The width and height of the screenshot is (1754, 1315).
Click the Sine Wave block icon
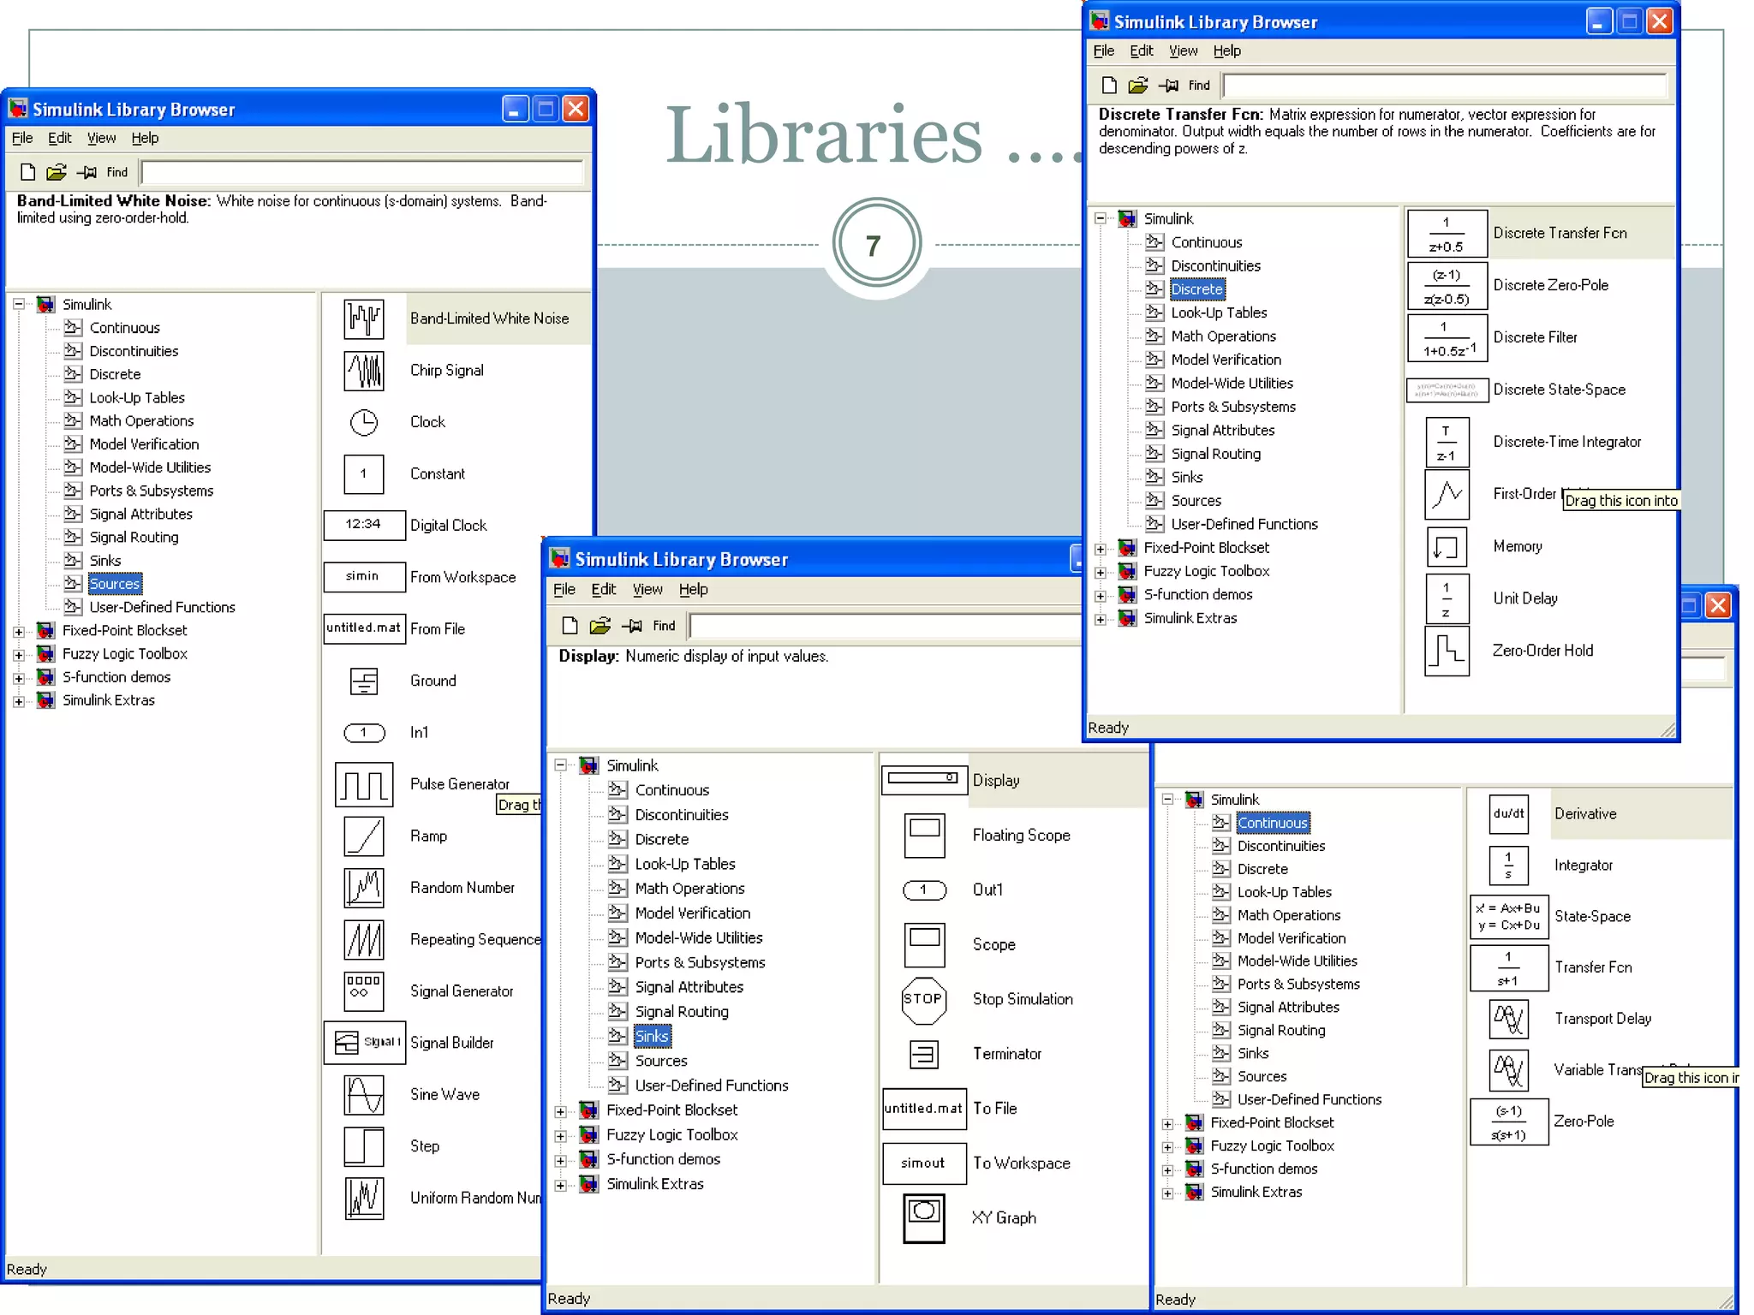click(x=363, y=1094)
